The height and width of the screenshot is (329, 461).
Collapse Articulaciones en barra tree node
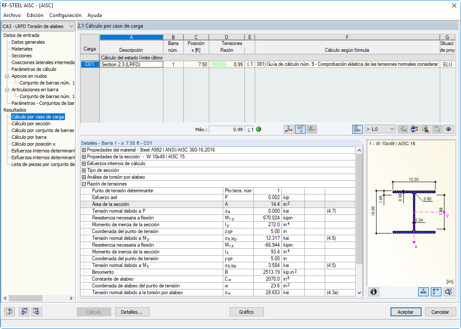(x=7, y=90)
